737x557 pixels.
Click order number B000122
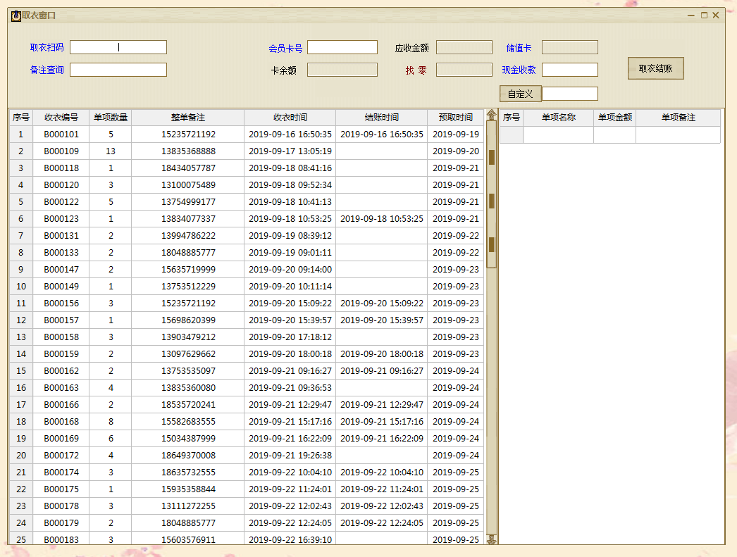(61, 202)
